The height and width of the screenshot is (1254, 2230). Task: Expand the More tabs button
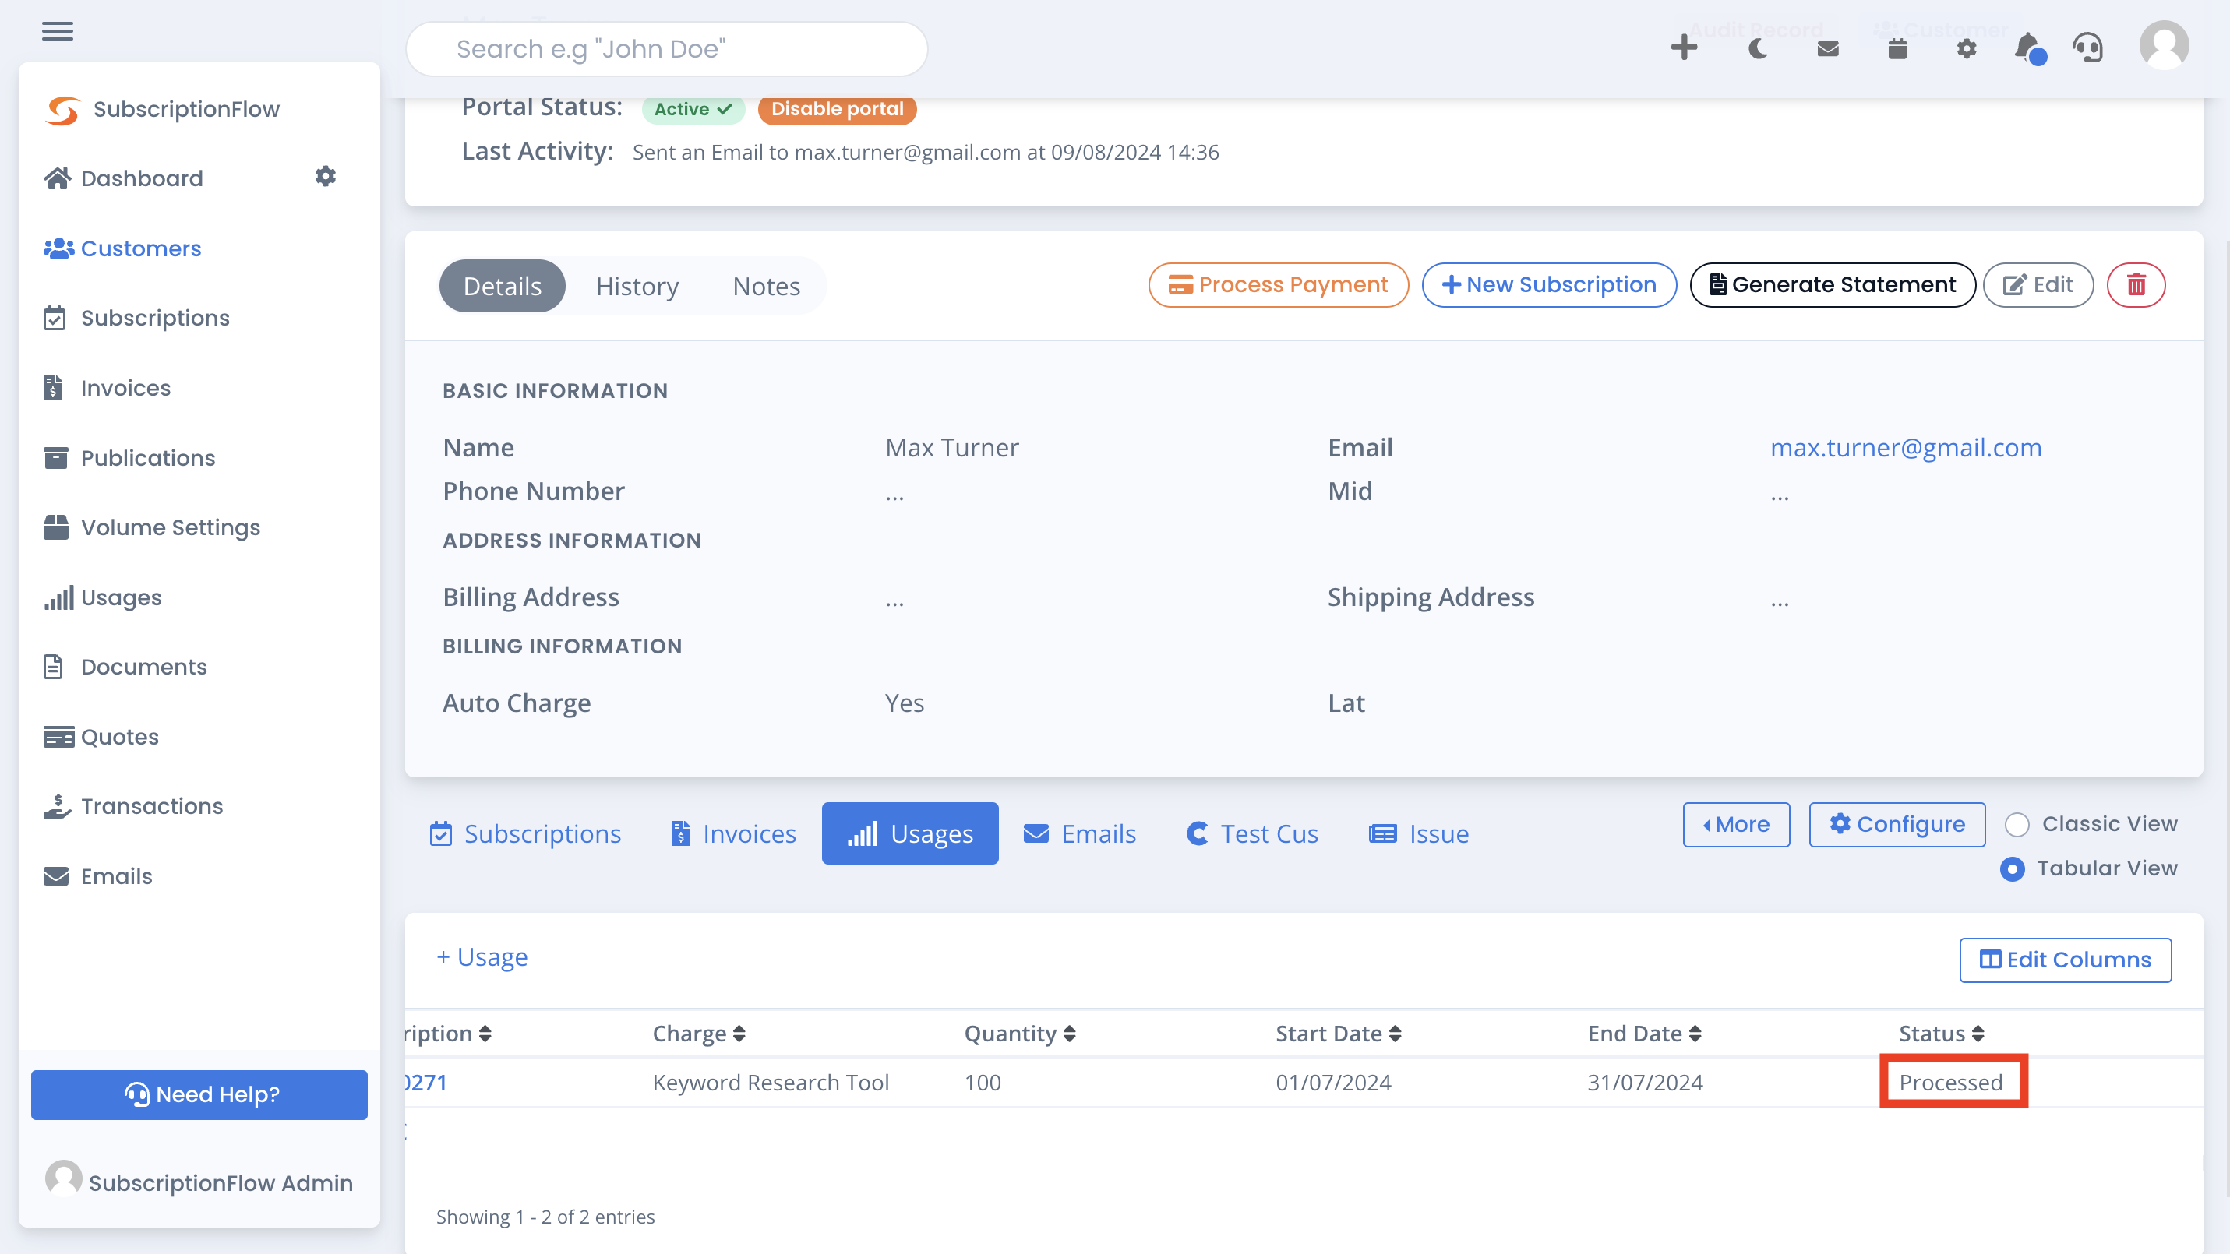(x=1736, y=825)
